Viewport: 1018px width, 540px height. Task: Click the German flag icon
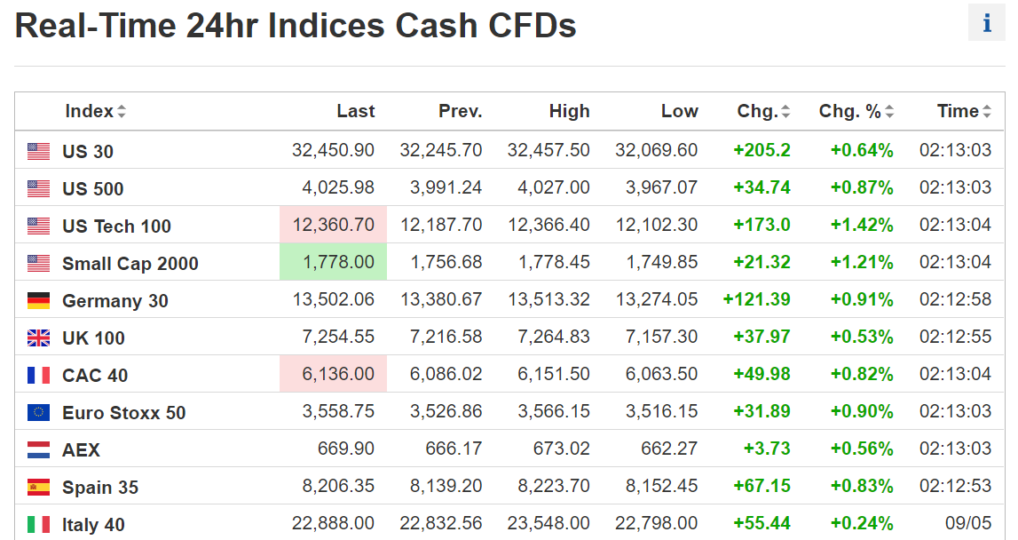click(38, 301)
